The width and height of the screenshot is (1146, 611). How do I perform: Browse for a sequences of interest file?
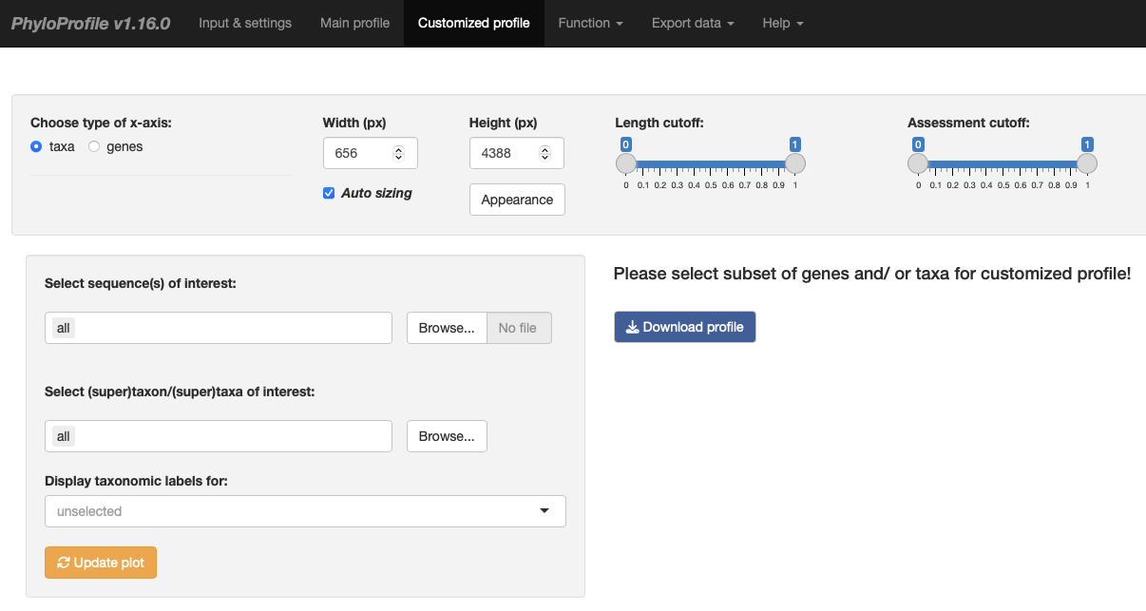(x=447, y=328)
